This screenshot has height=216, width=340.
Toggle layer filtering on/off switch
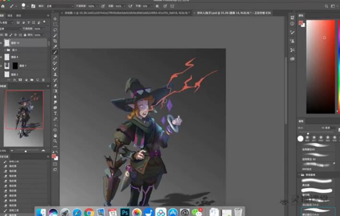click(44, 22)
